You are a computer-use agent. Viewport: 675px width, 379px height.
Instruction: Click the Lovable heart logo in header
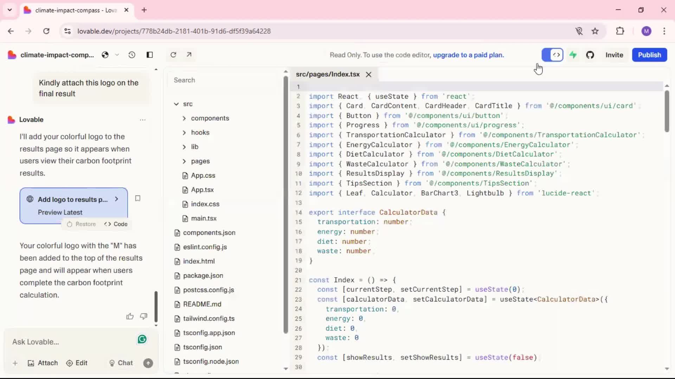pyautogui.click(x=12, y=55)
